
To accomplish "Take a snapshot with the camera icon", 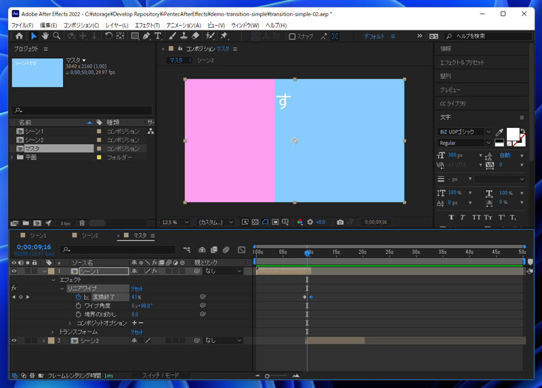I will 340,222.
